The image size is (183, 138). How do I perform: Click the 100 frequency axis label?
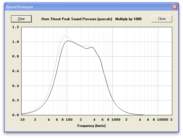[x=69, y=120]
